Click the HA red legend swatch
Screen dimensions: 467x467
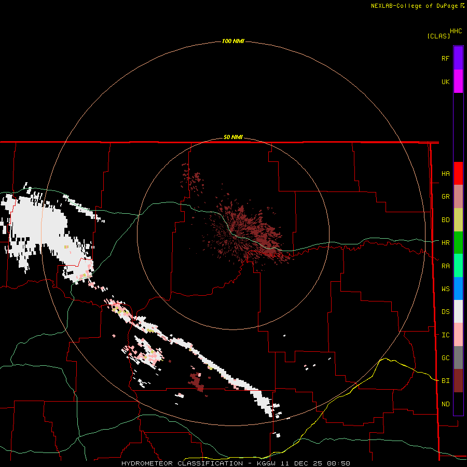click(x=458, y=173)
